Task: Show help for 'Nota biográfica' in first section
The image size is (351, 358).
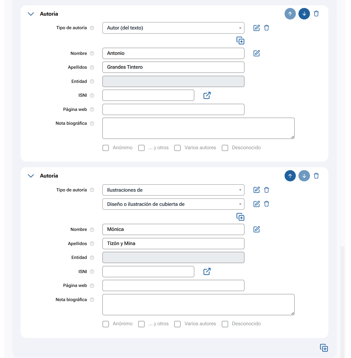Action: coord(92,124)
